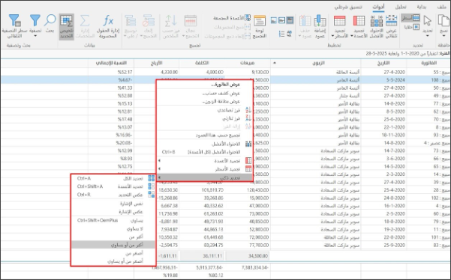Open the تجميد الأعمدة ribbon dropdown arrow
451x280 pixels.
pyautogui.click(x=352, y=36)
